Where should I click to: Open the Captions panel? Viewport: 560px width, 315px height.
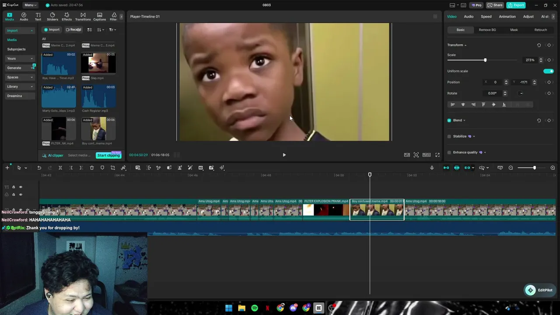pos(99,17)
